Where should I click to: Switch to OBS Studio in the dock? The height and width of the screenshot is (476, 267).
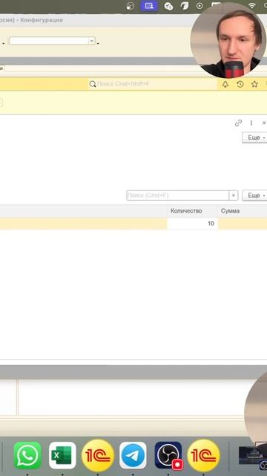(x=168, y=455)
